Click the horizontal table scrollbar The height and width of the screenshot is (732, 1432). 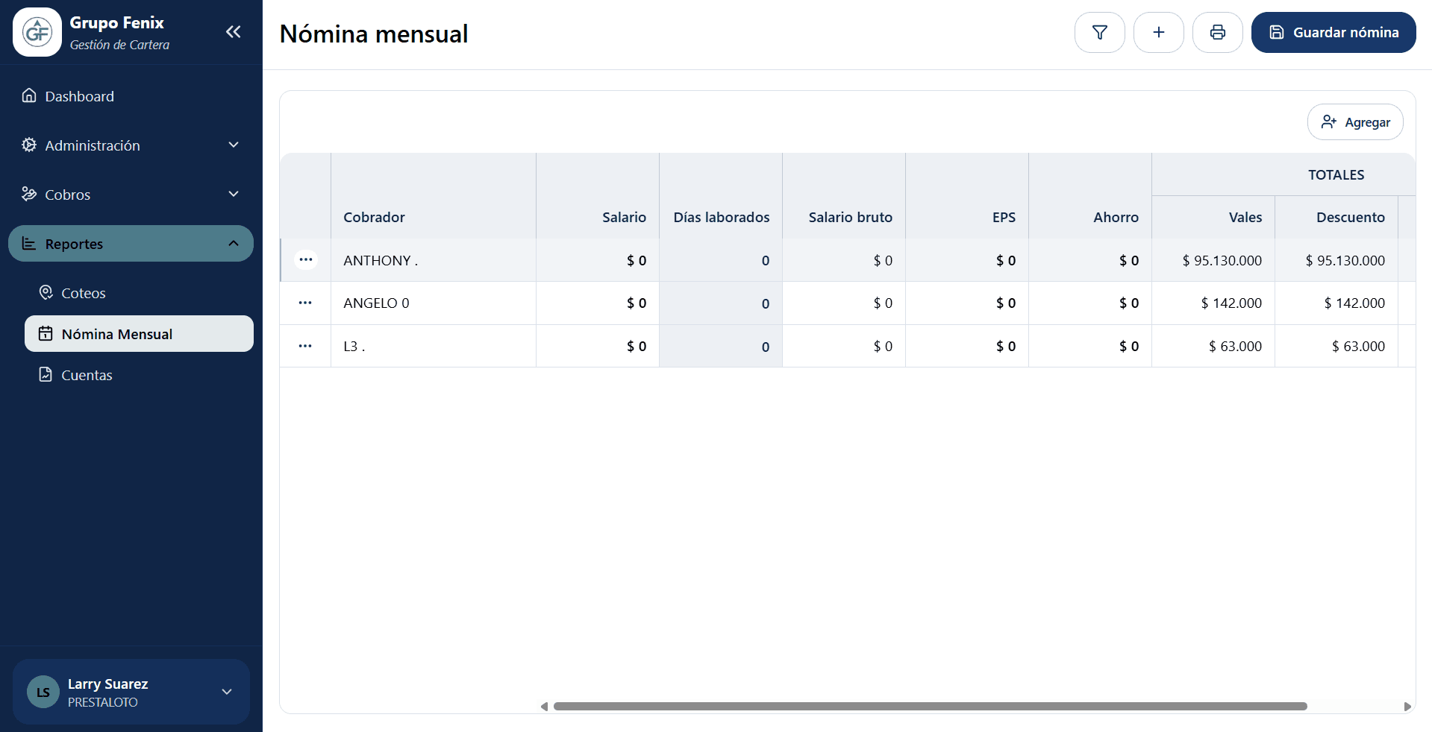pyautogui.click(x=929, y=706)
